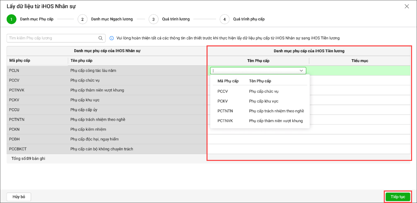Click step 1 circle Danh mục Phụ cấp
This screenshot has width=417, height=203.
point(11,19)
